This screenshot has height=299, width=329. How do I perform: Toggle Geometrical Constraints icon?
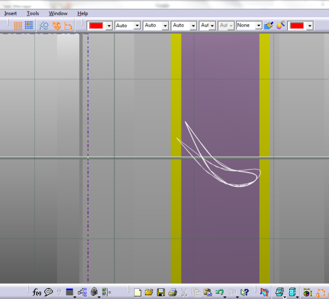tap(56, 26)
